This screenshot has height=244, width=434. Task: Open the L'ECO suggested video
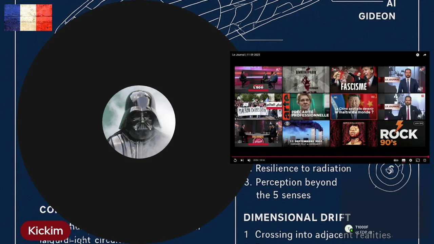tap(258, 79)
